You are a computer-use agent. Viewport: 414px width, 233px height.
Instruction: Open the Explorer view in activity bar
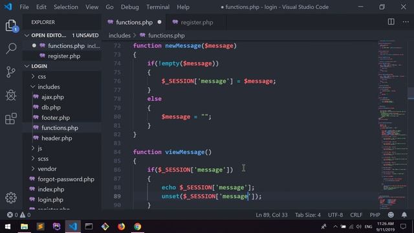point(11,25)
